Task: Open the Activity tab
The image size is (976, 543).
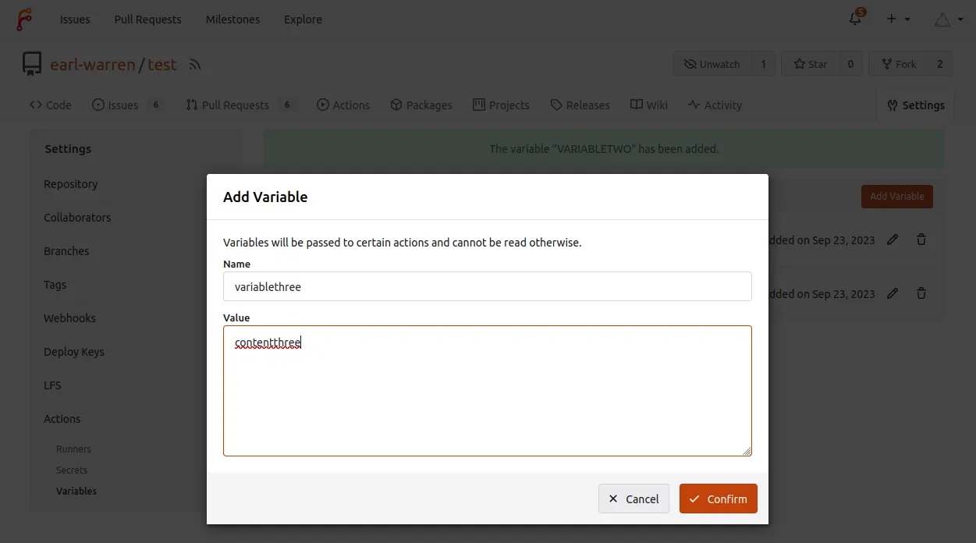Action: [x=715, y=105]
